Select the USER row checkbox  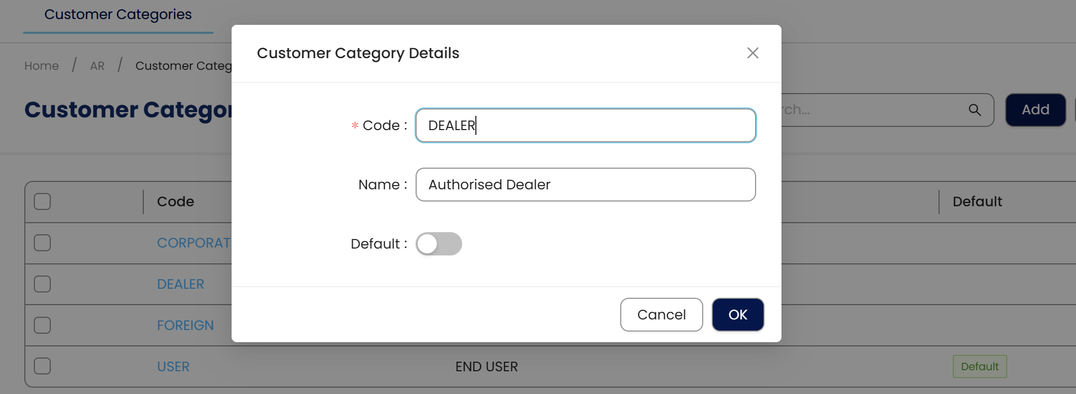[x=42, y=366]
